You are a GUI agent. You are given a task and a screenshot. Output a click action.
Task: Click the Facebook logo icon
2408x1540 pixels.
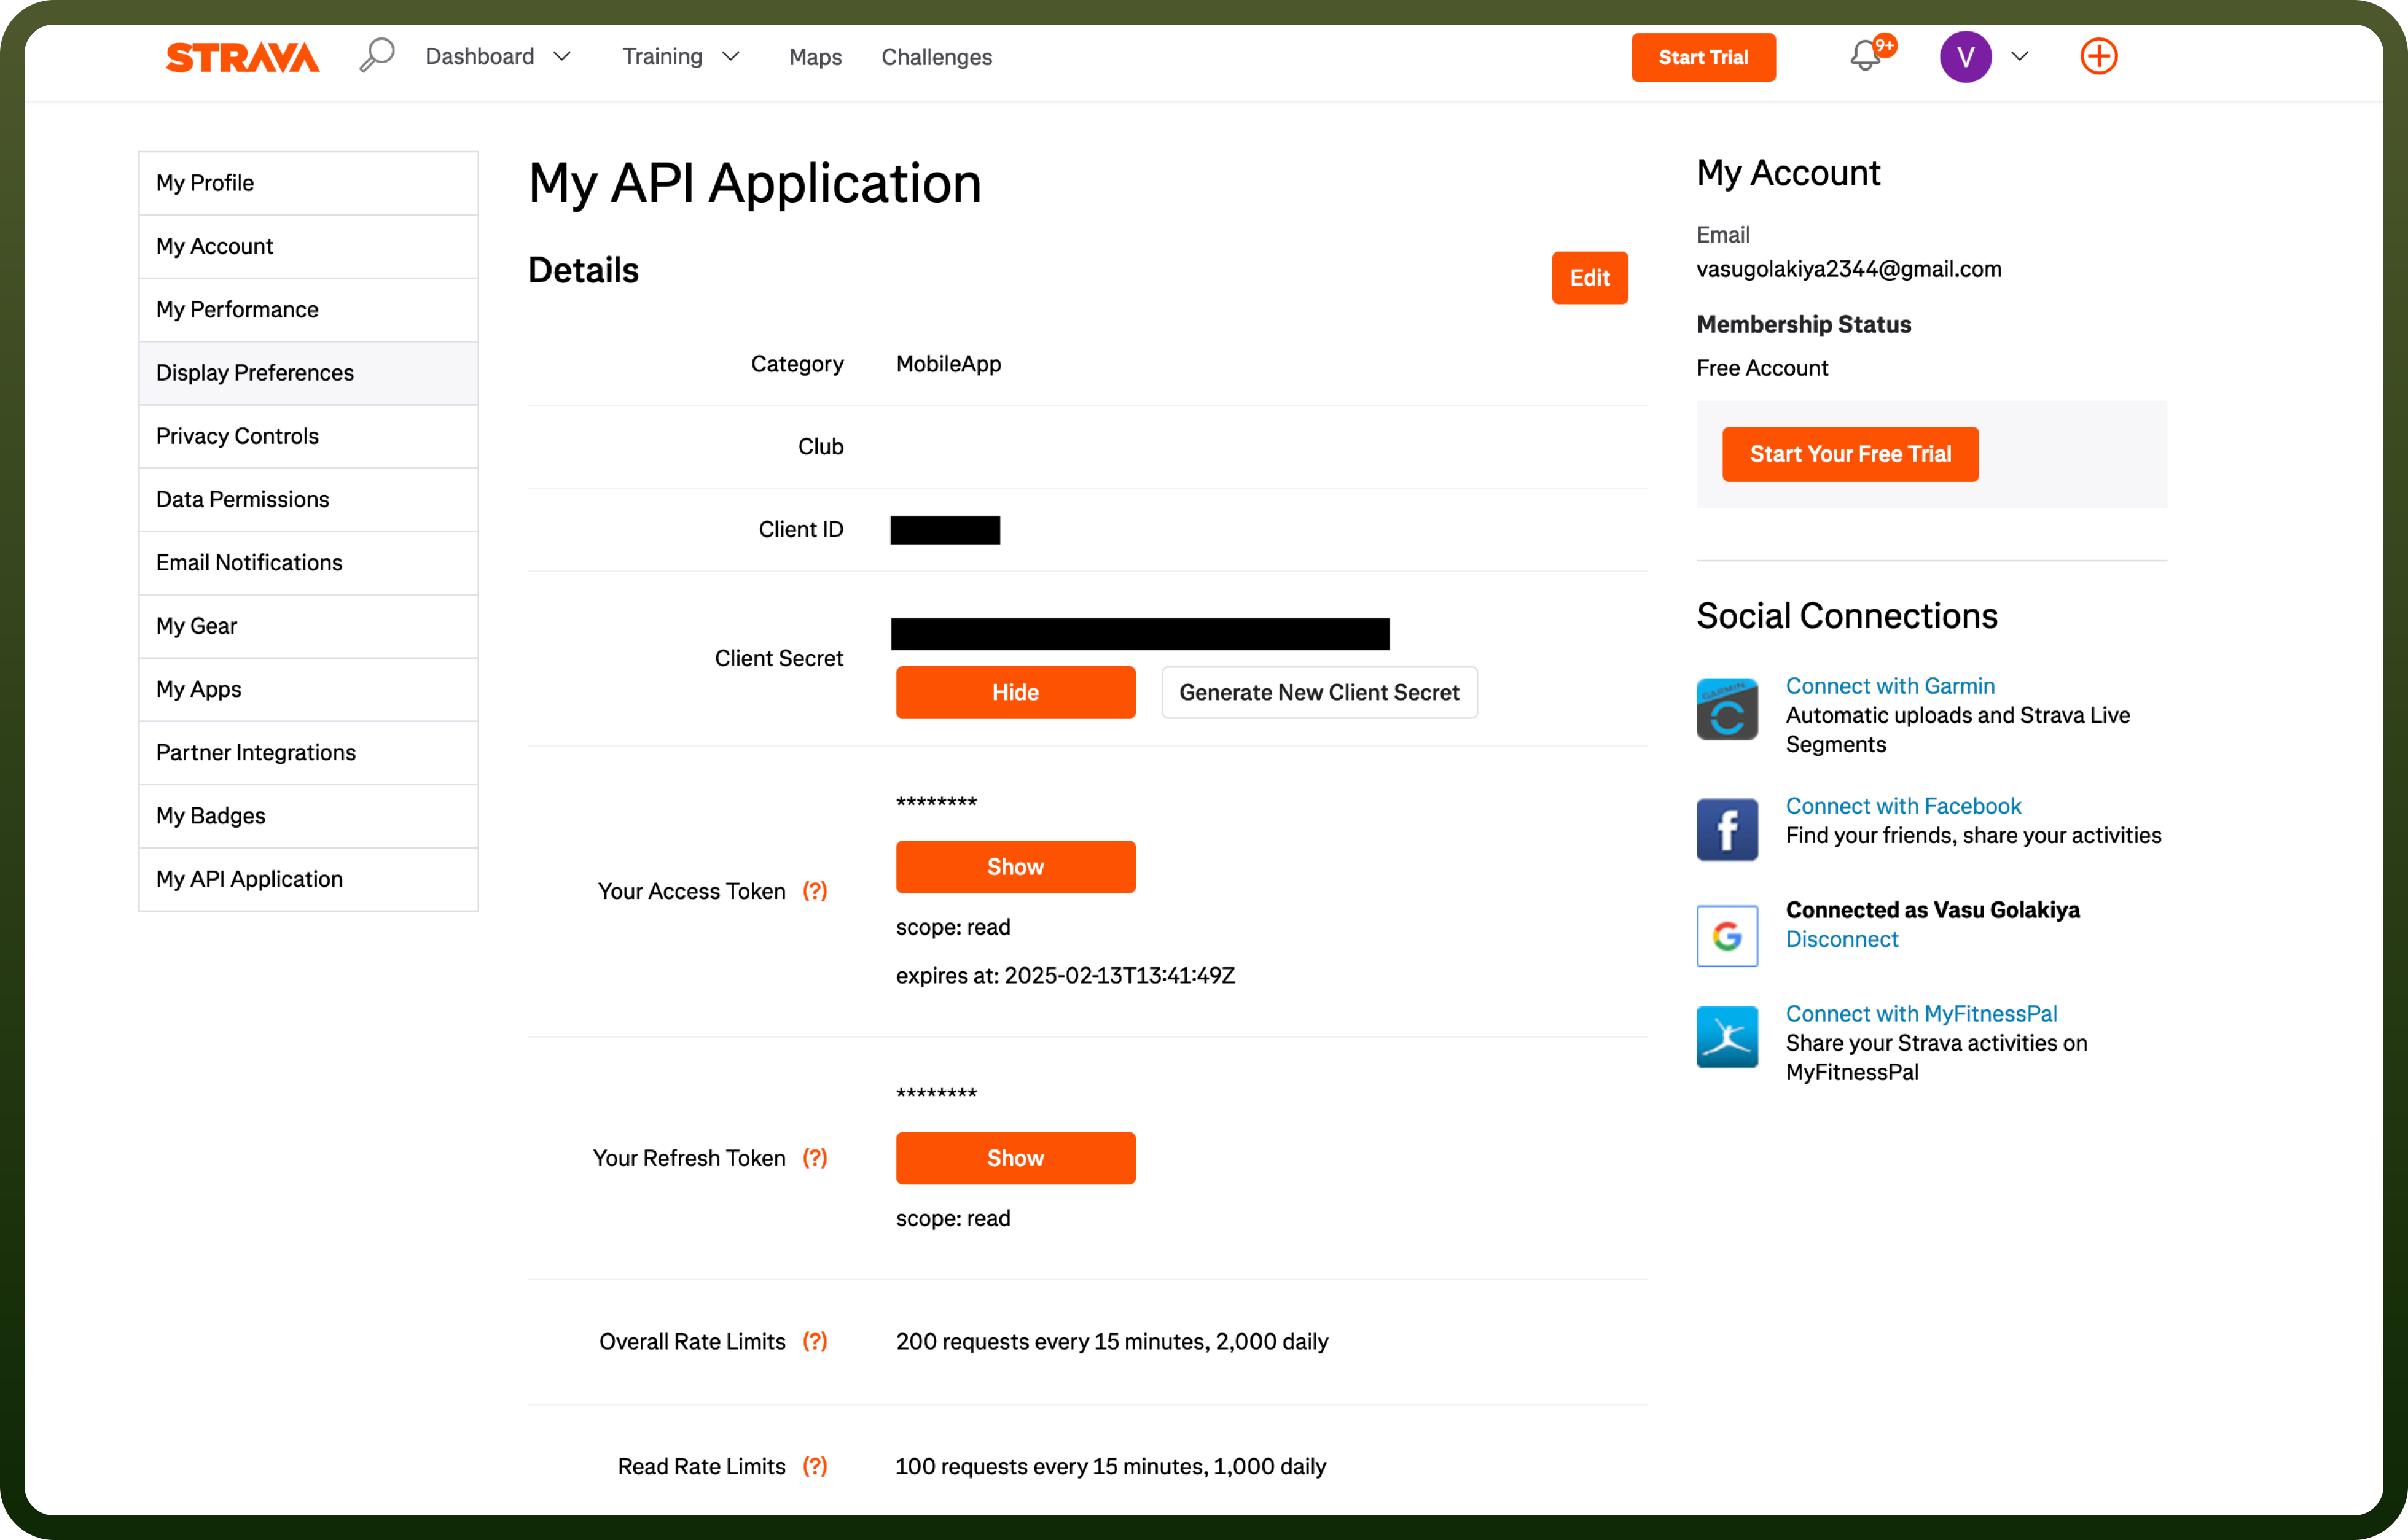pyautogui.click(x=1727, y=829)
